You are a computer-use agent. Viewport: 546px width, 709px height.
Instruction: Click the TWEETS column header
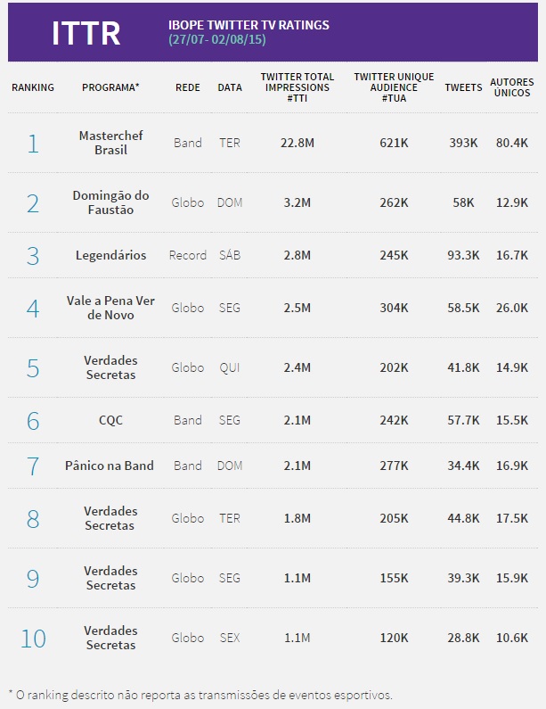pyautogui.click(x=463, y=87)
